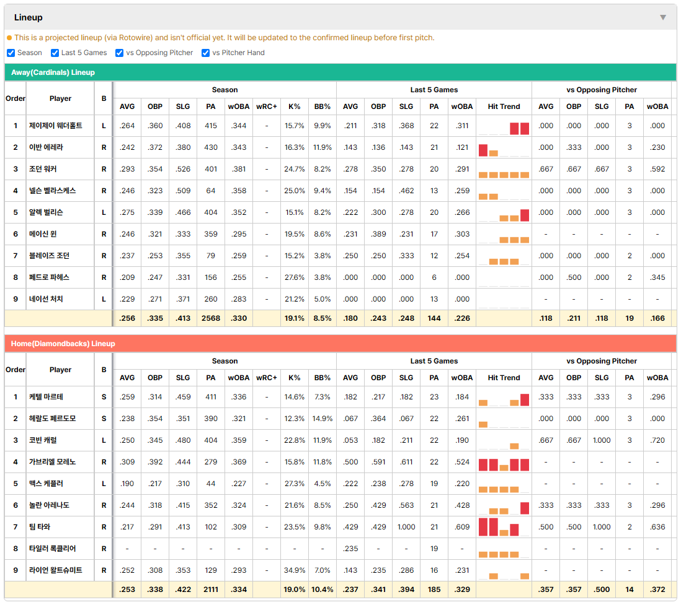Click 가브리엘 모레노 red hit trend bars
681x605 pixels.
tap(504, 464)
